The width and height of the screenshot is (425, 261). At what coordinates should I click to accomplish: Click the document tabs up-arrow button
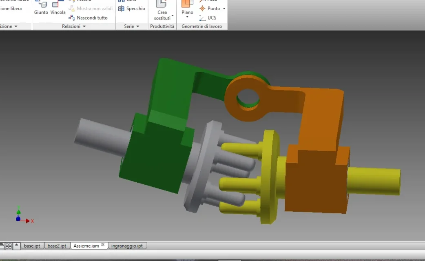click(17, 245)
